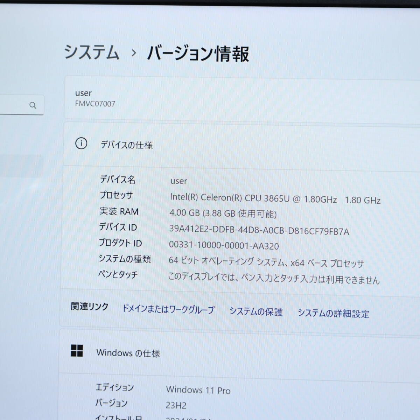
Task: Click the プロセッサ label
Action: tap(116, 195)
